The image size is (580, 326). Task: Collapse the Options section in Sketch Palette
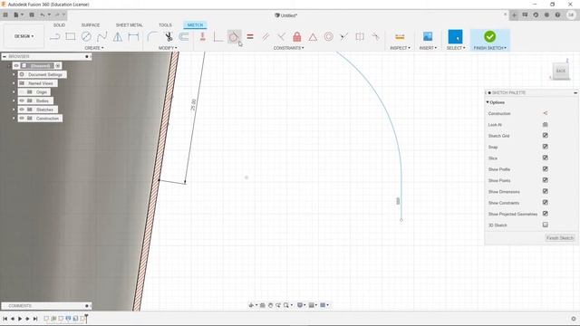click(x=488, y=102)
